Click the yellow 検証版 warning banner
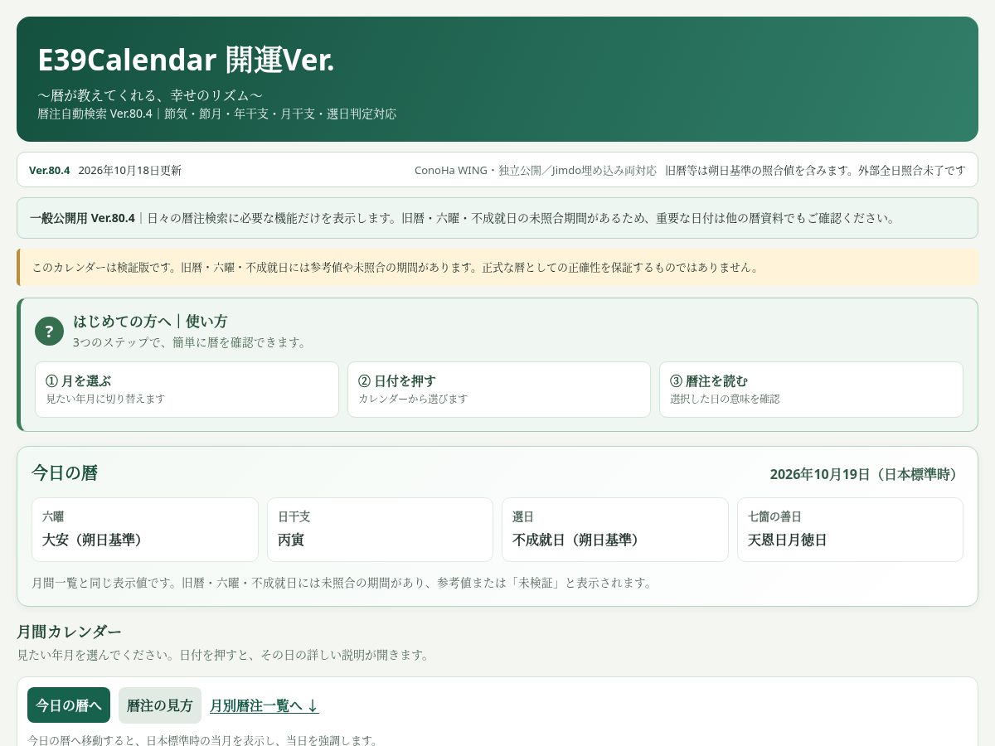The width and height of the screenshot is (995, 746). [x=498, y=268]
